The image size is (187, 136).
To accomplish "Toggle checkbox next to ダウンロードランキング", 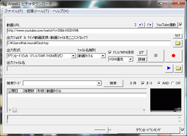I will coord(182,130).
